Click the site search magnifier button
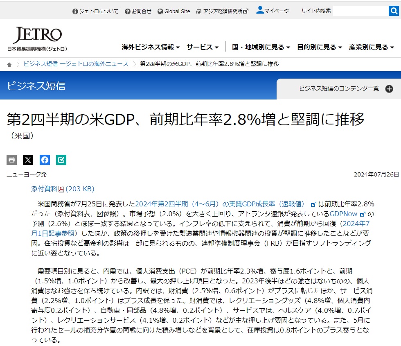Screen dimensions: 401x346 point(394,11)
